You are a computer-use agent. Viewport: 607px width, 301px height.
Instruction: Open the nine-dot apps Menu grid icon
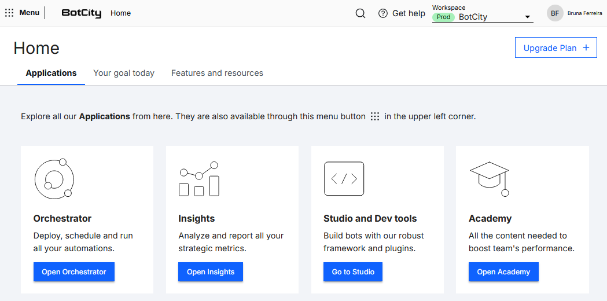coord(9,13)
